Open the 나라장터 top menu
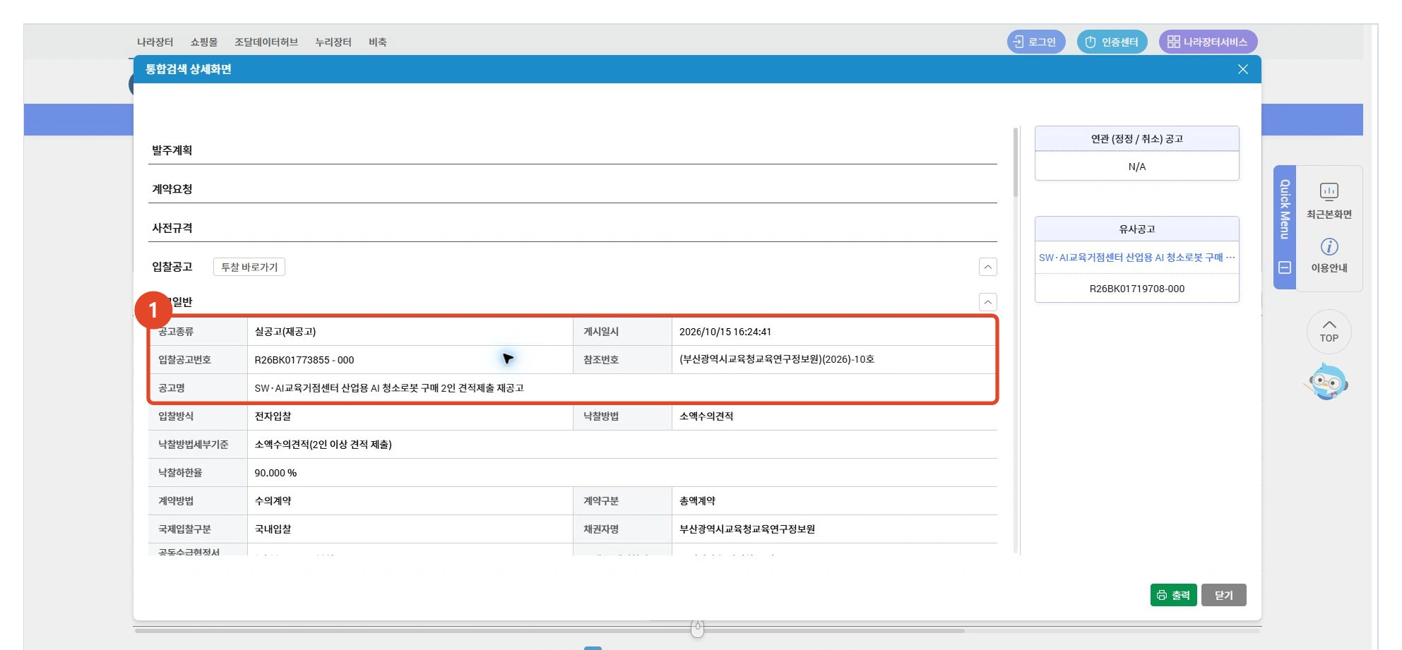This screenshot has height=650, width=1402. 155,42
